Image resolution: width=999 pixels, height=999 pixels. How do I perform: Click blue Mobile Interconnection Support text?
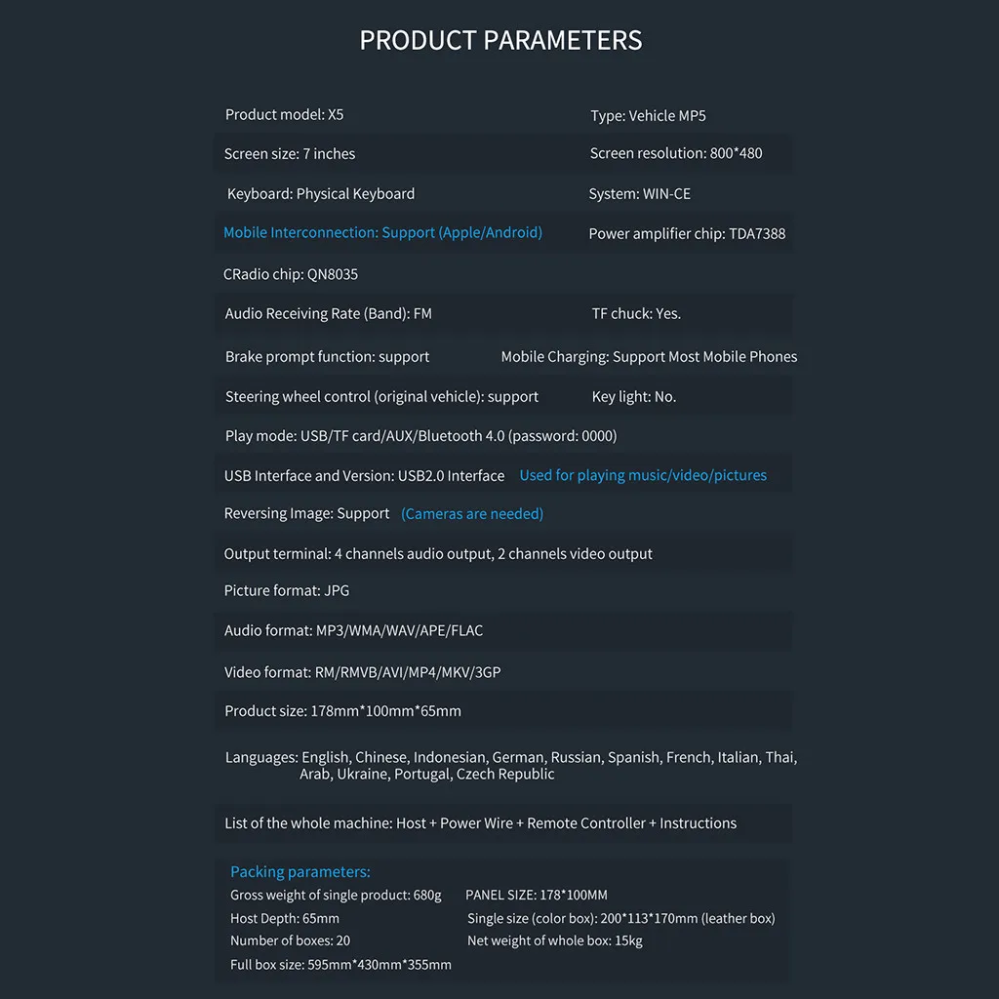pyautogui.click(x=382, y=232)
